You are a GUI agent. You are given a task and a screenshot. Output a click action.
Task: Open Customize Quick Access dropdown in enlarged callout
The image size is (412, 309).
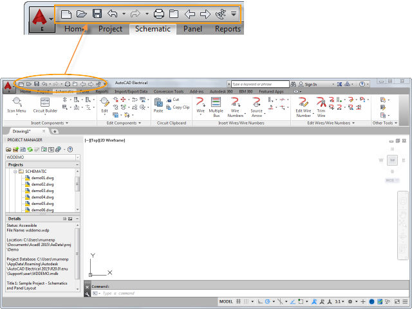click(234, 13)
